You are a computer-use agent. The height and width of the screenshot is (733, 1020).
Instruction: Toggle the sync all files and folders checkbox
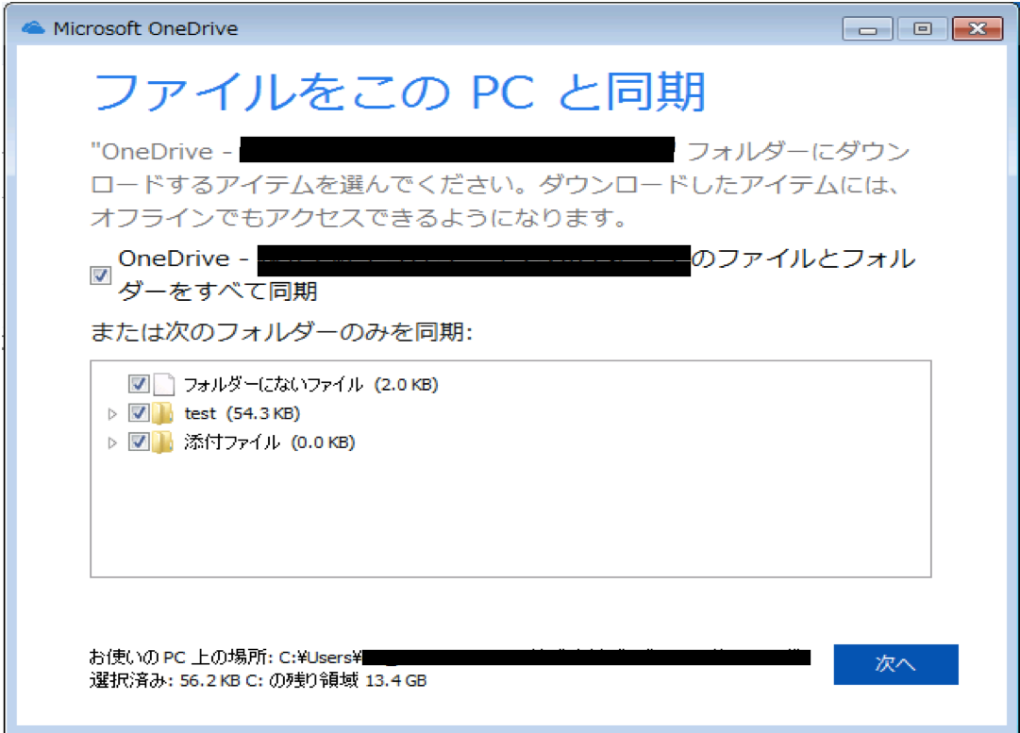pyautogui.click(x=100, y=276)
